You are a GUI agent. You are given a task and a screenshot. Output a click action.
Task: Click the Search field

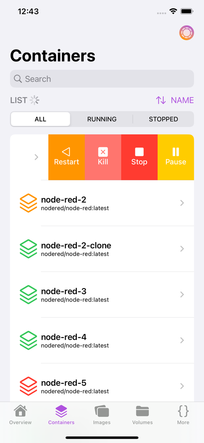[102, 79]
